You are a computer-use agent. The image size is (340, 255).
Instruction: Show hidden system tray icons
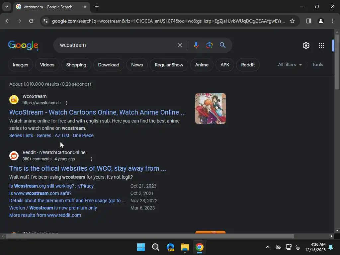coord(268,247)
